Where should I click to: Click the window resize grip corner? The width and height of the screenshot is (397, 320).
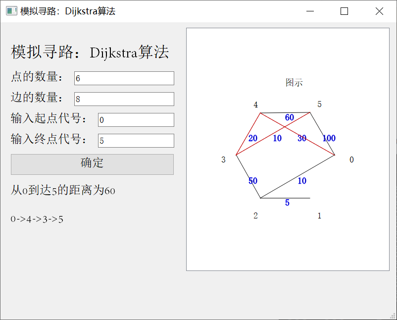393,316
